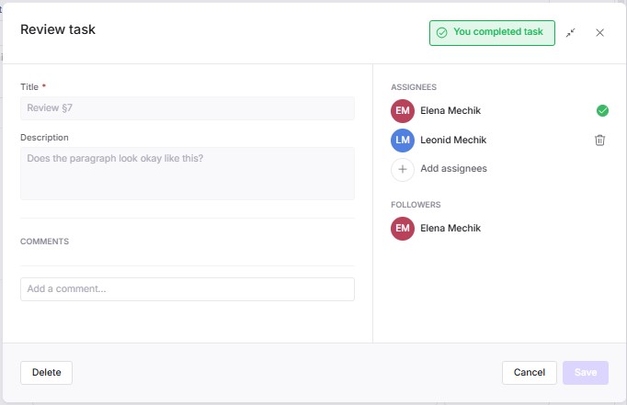Viewport: 627px width, 405px height.
Task: Click into the Description text area
Action: tap(187, 173)
